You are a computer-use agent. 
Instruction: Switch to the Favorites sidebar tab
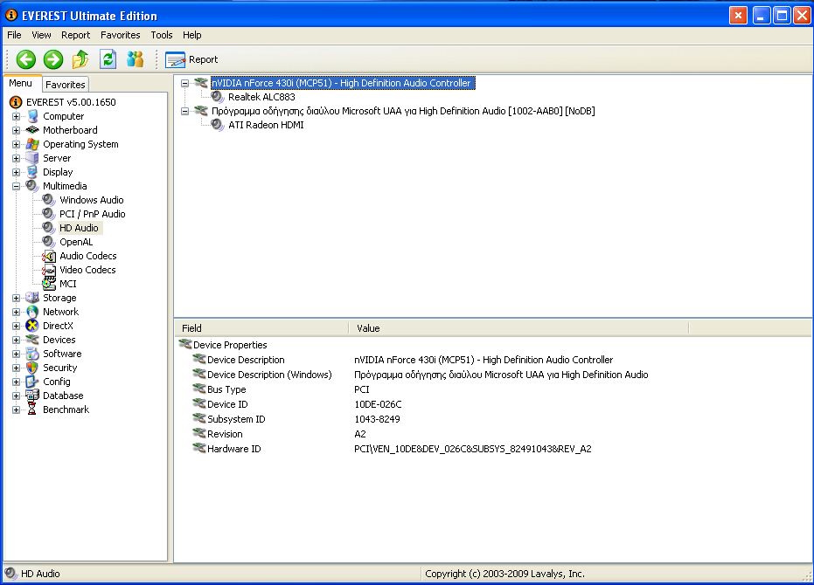coord(65,85)
